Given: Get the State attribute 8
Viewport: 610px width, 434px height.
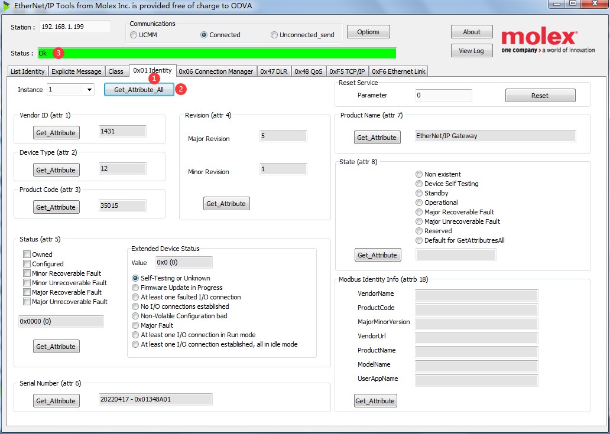Looking at the screenshot, I should click(377, 255).
